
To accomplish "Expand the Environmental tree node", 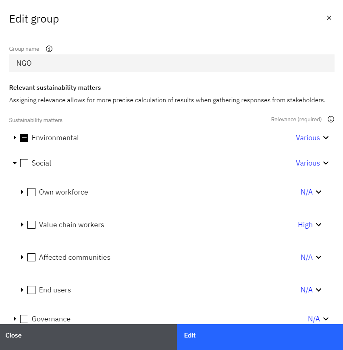I will (x=15, y=138).
